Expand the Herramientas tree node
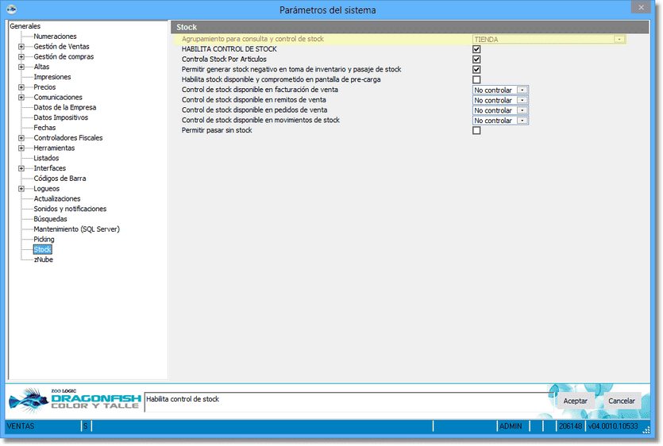The image size is (663, 446). (x=21, y=148)
